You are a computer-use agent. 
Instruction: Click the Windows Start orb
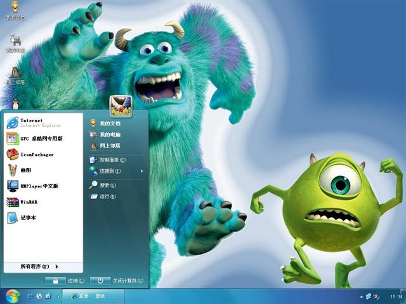[13, 296]
